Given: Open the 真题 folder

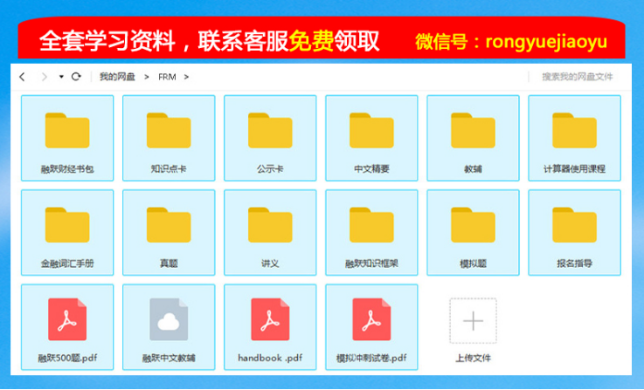Looking at the screenshot, I should [169, 231].
